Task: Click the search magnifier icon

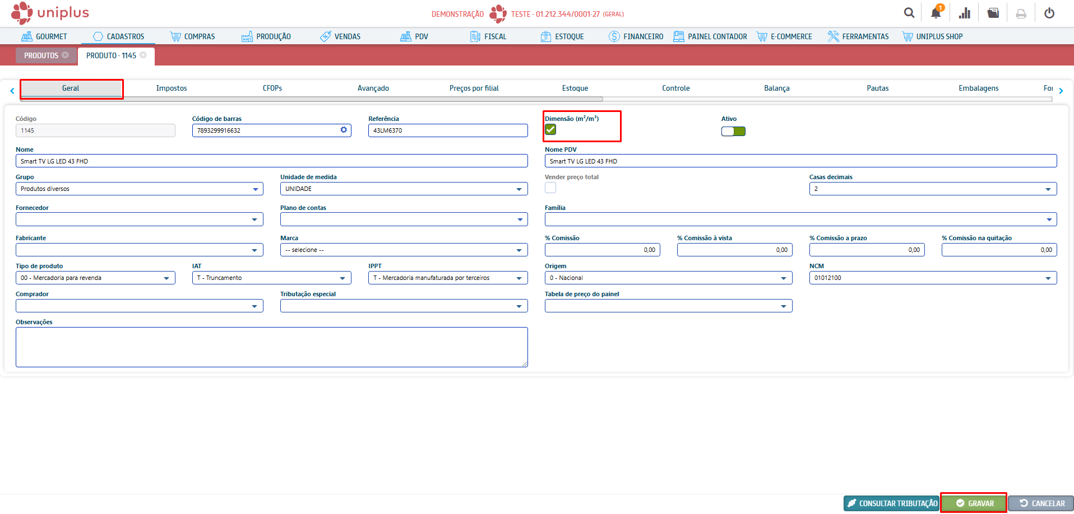Action: tap(909, 13)
